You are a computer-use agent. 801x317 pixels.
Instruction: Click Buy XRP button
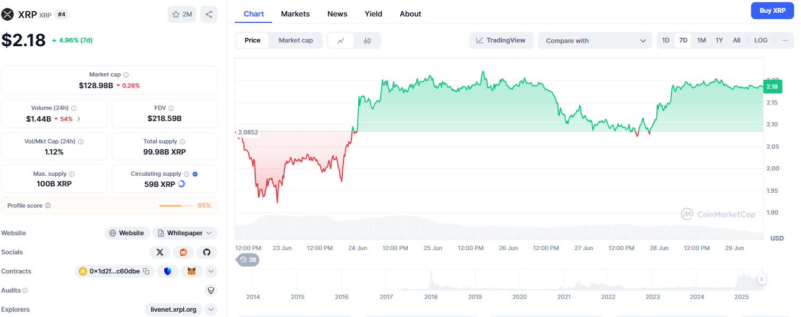772,11
